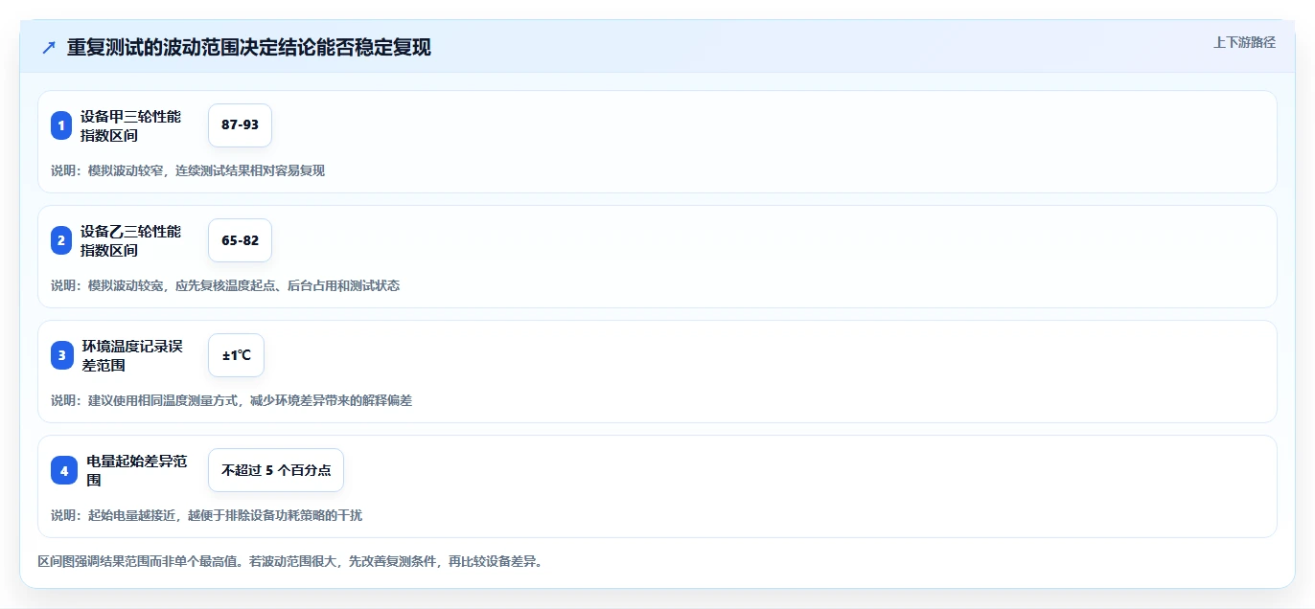Click the 环境温度记录误差范围 label

132,355
